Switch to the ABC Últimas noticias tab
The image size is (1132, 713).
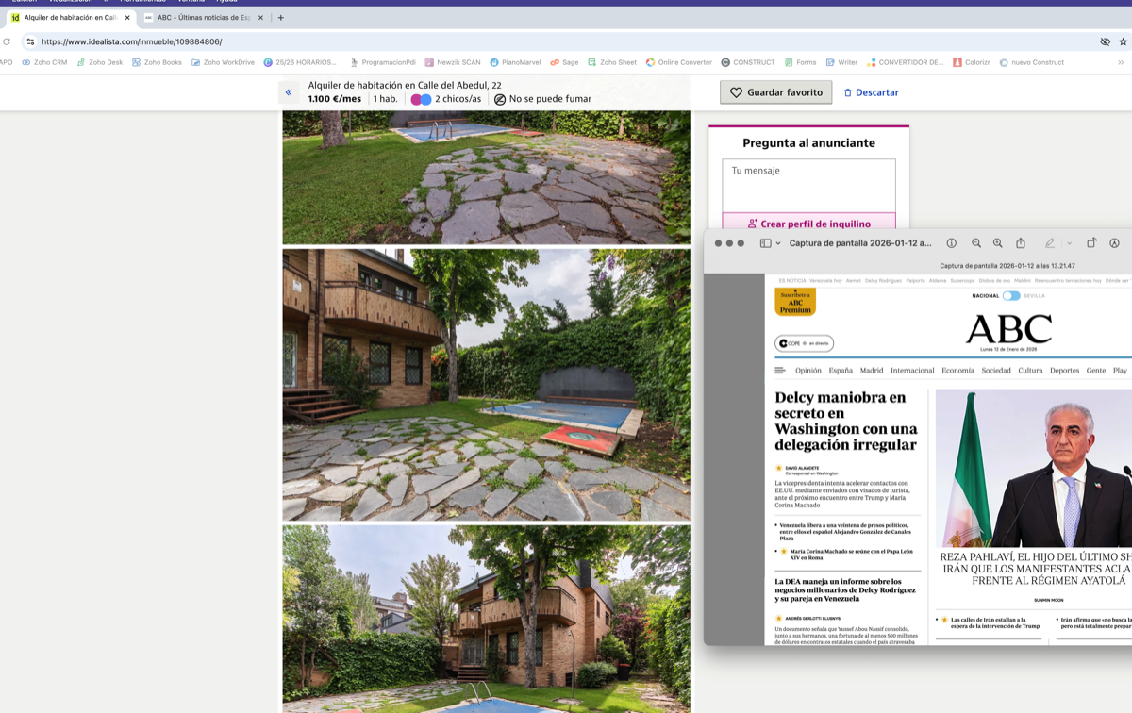(203, 18)
